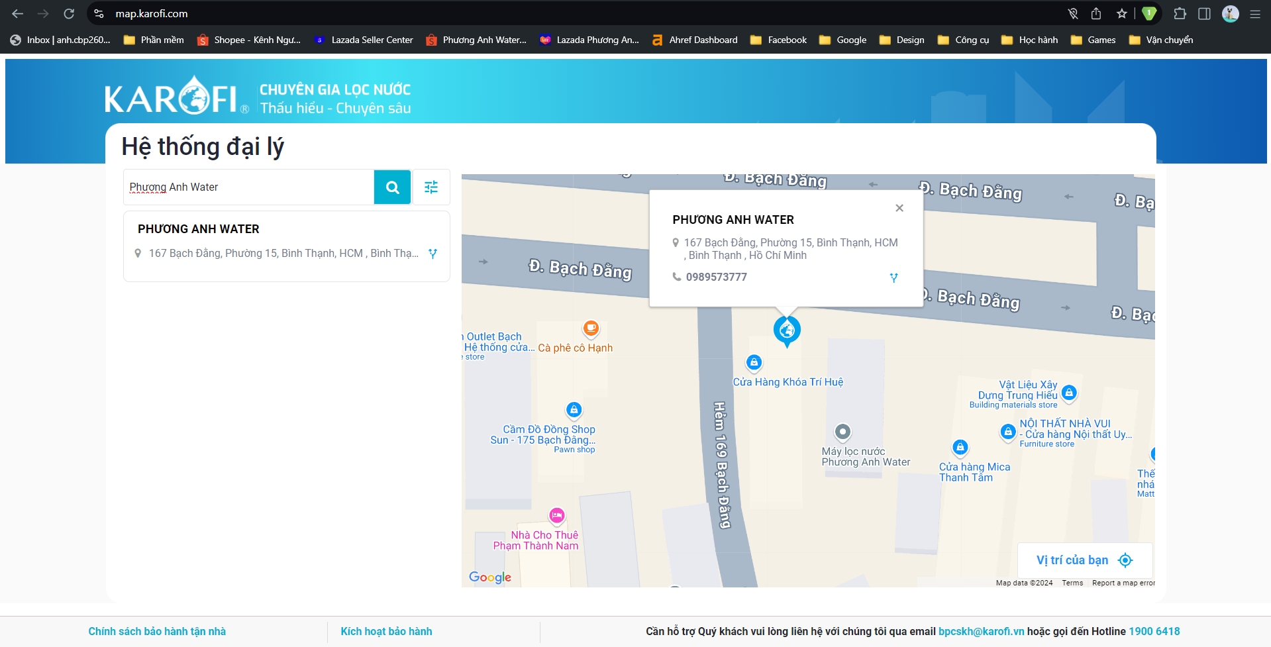Image resolution: width=1271 pixels, height=647 pixels.
Task: Open the Phương Anh Water bookmark
Action: pyautogui.click(x=476, y=40)
